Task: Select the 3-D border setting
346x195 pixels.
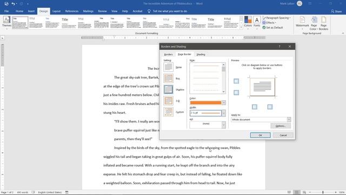Action: [168, 101]
